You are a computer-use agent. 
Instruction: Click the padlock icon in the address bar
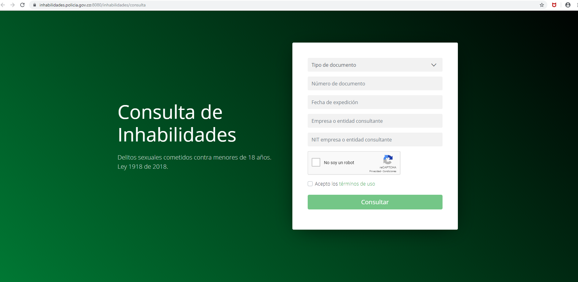pos(34,5)
